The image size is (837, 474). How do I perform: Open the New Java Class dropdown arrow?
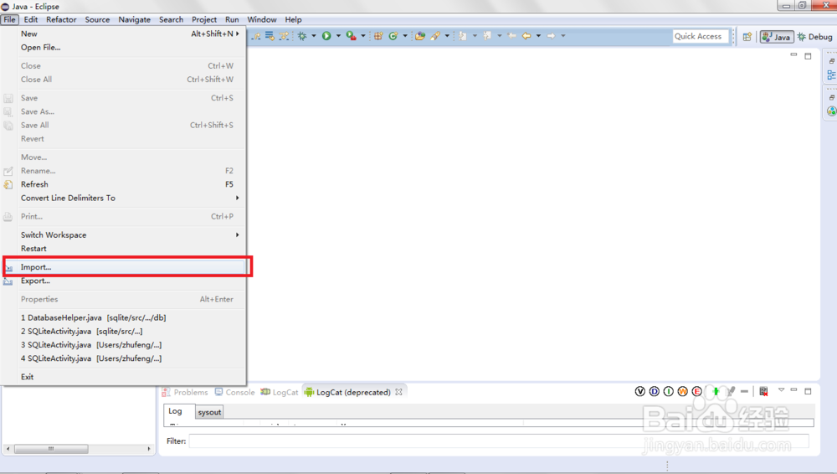(x=404, y=36)
